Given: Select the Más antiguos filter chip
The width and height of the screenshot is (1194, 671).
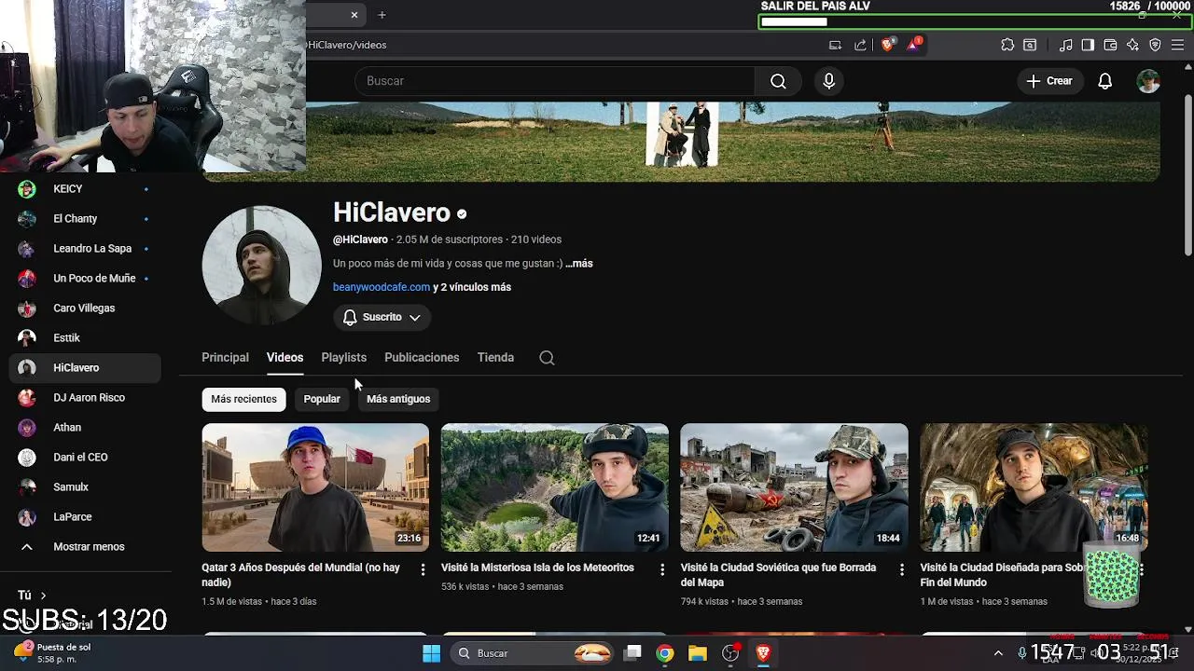Looking at the screenshot, I should coord(398,399).
